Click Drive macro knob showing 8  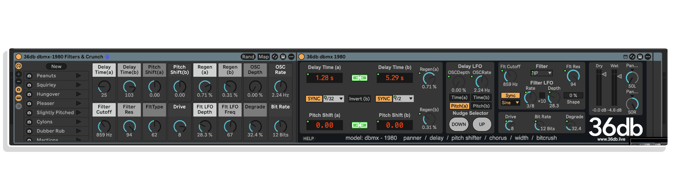[180, 126]
